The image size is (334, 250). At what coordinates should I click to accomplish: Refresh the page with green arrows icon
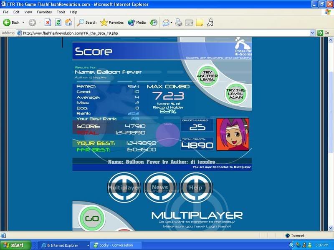point(58,22)
